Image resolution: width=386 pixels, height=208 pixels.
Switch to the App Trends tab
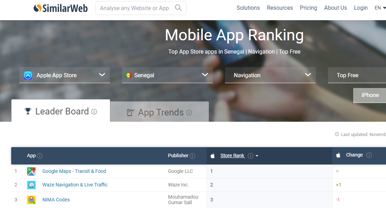(x=159, y=112)
